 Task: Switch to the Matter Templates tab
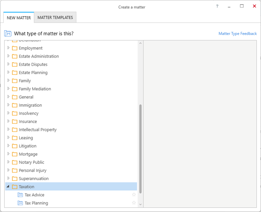click(x=55, y=18)
